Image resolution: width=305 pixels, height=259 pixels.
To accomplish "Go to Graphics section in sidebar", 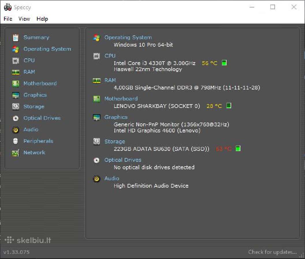I will click(x=35, y=95).
